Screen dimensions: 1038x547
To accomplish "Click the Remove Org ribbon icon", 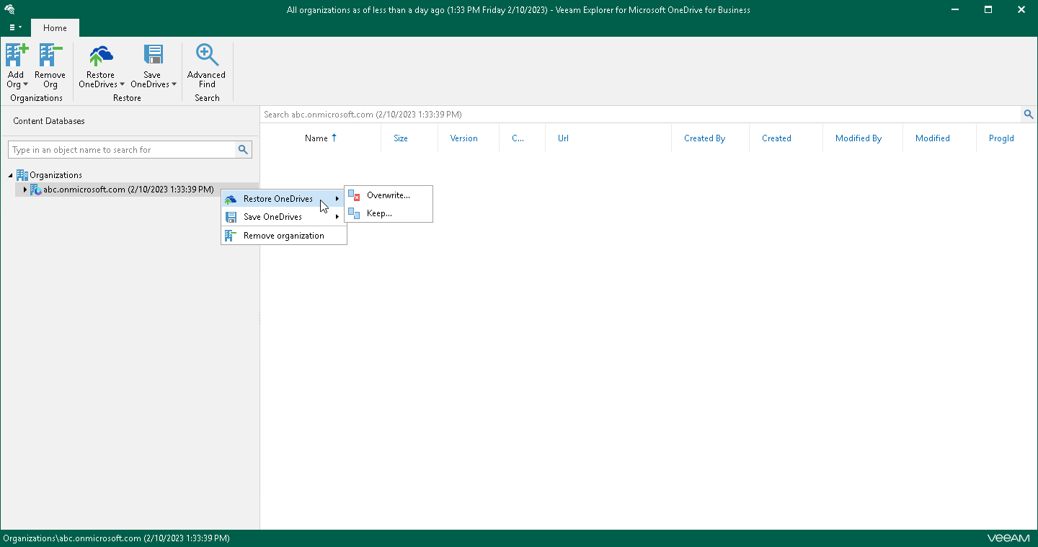I will pyautogui.click(x=50, y=55).
